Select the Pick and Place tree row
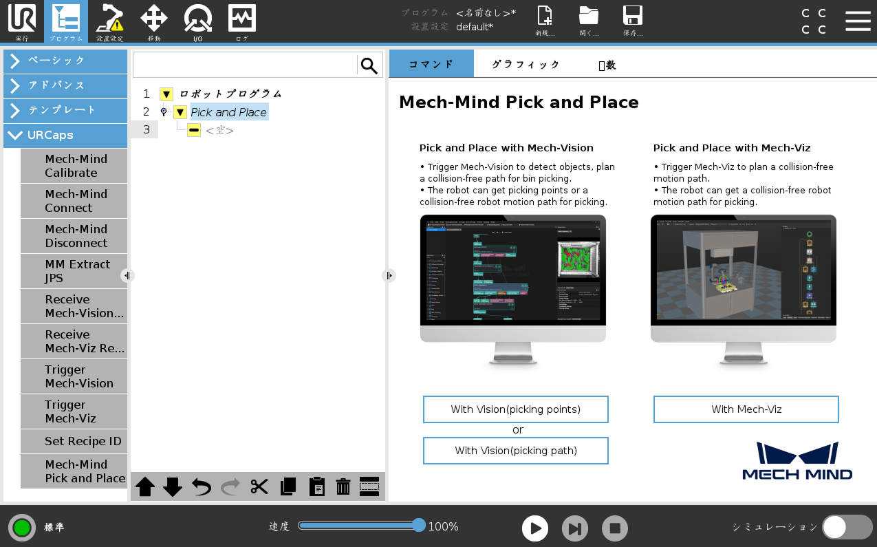Viewport: 877px width, 547px height. click(x=228, y=112)
